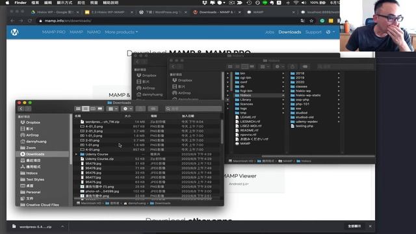This screenshot has width=416, height=234.
Task: Click the Edit Tags button in Downloads toolbar
Action: pos(153,109)
